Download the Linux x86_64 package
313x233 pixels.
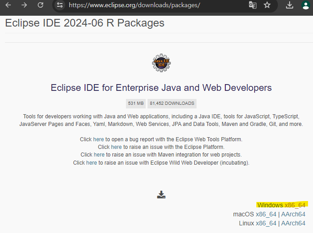266,223
